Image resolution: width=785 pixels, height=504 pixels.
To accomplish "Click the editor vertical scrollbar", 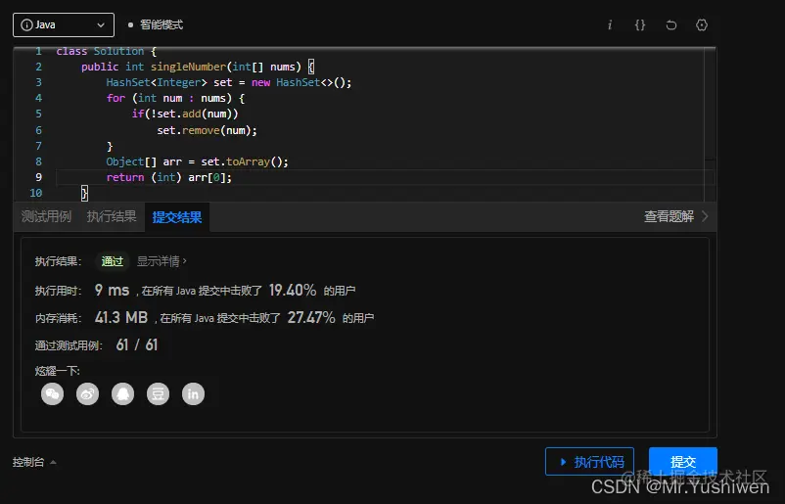I will click(x=710, y=124).
